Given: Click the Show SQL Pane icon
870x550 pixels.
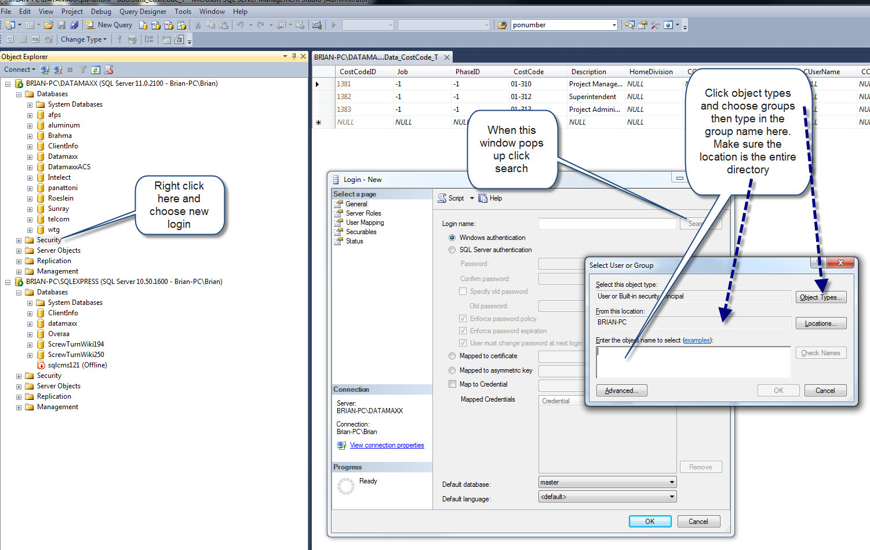Looking at the screenshot, I should click(35, 39).
